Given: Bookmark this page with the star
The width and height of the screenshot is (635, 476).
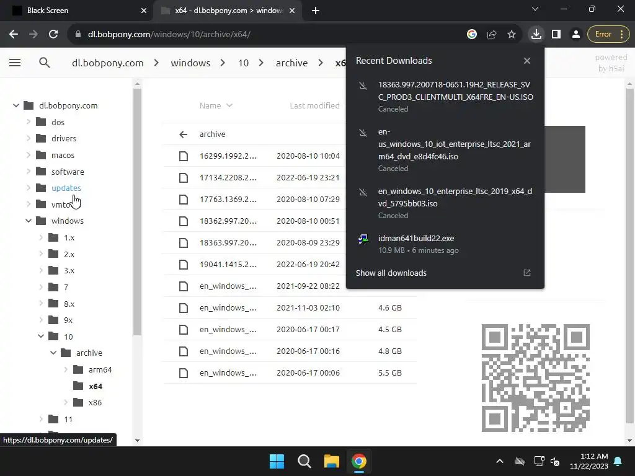Looking at the screenshot, I should (512, 35).
